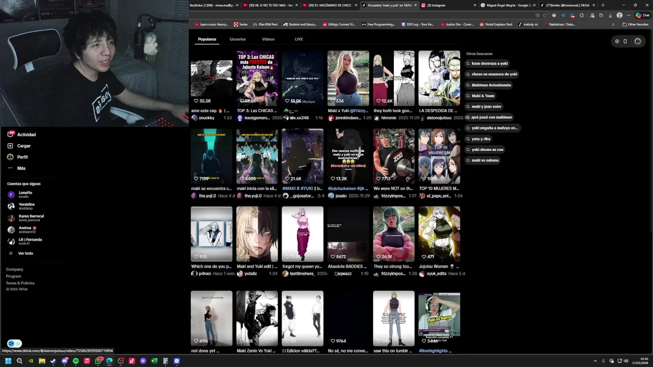
Task: Open the music note extension icon
Action: point(592,15)
